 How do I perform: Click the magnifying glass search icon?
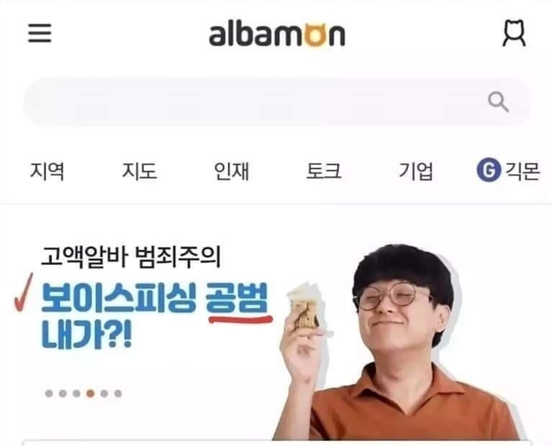[498, 102]
